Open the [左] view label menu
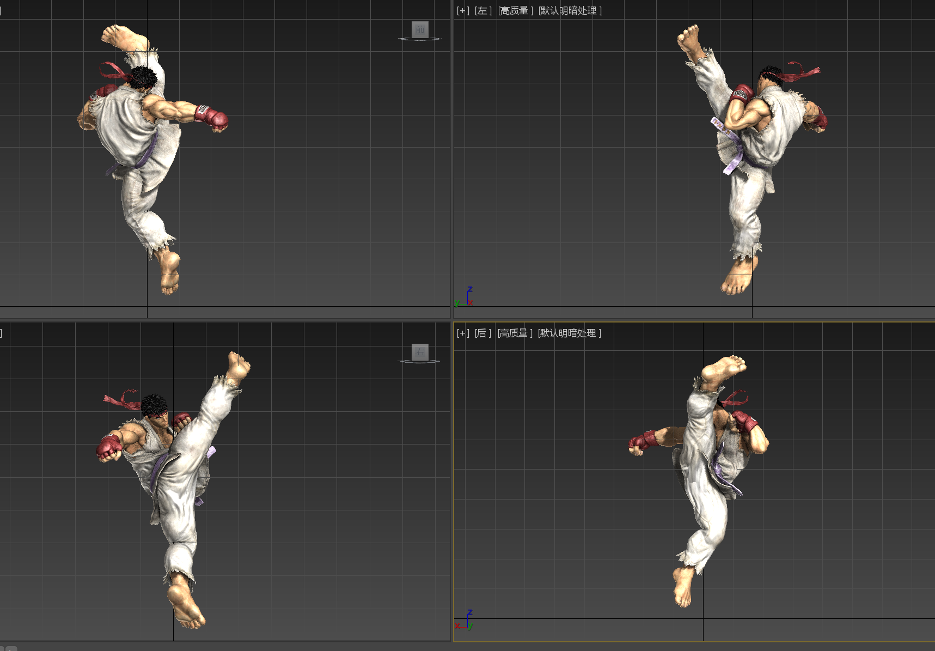 (483, 11)
